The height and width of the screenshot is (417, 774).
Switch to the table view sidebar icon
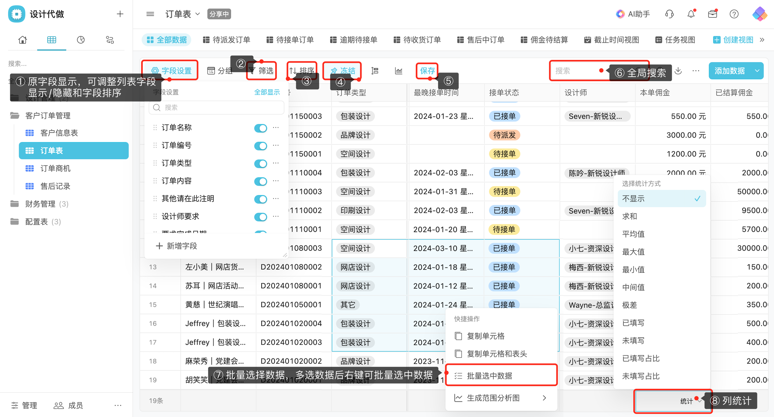[x=51, y=40]
